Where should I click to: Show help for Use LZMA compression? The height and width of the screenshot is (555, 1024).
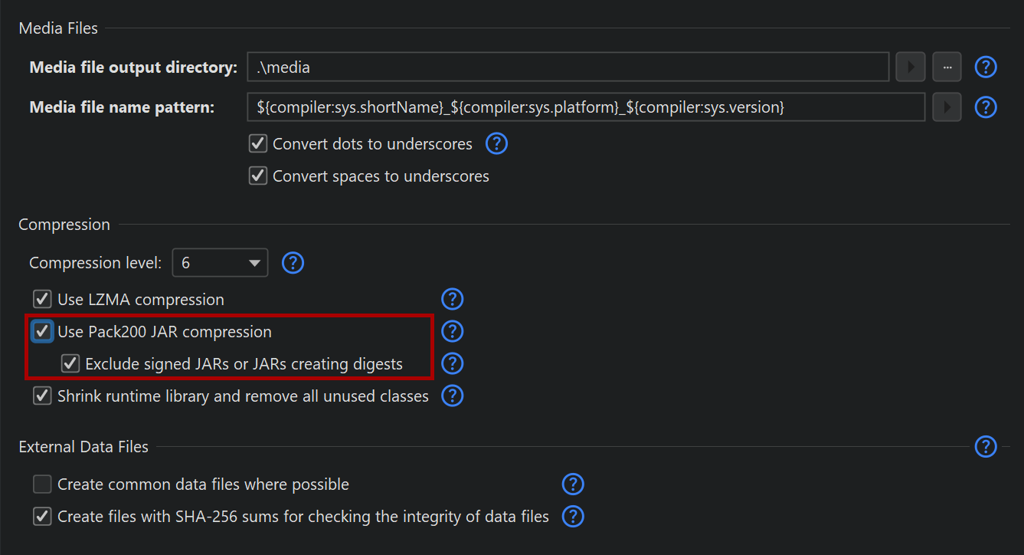click(x=453, y=299)
